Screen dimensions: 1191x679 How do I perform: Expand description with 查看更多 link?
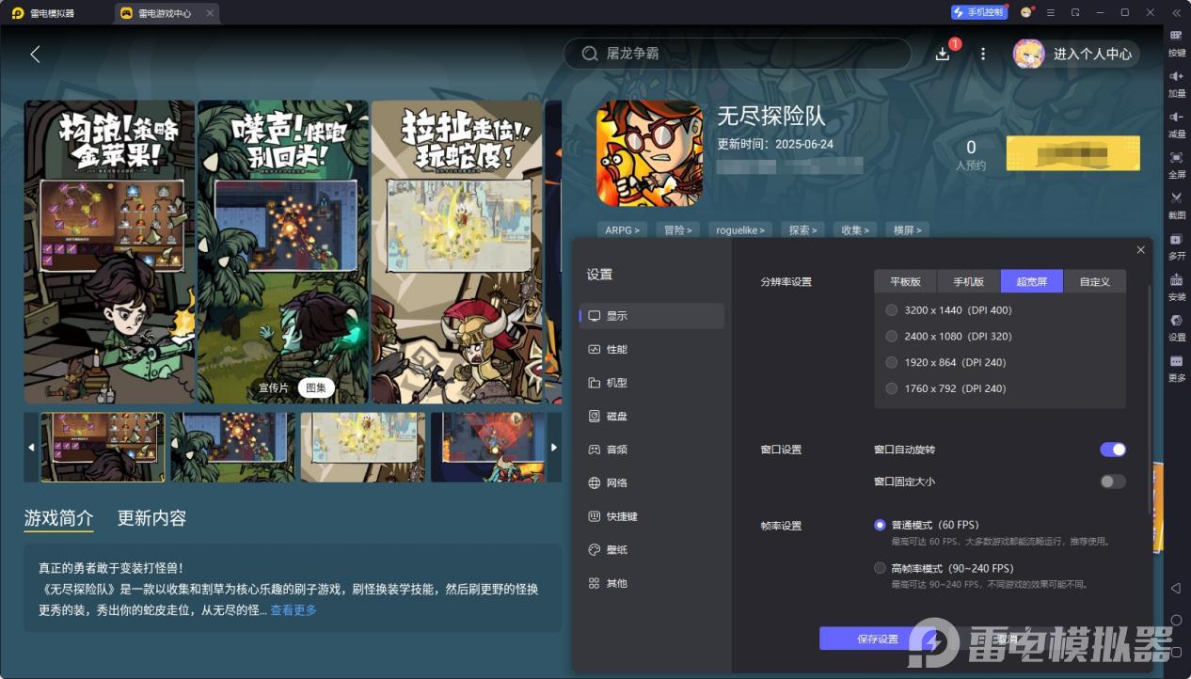[x=294, y=610]
